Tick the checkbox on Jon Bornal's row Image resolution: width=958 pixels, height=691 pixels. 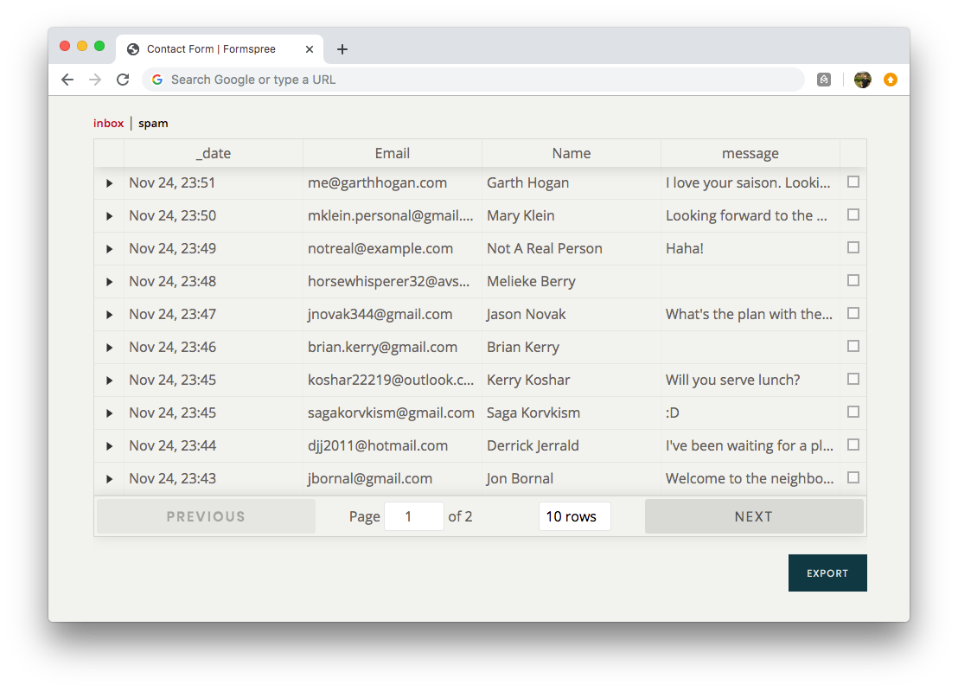pyautogui.click(x=853, y=477)
